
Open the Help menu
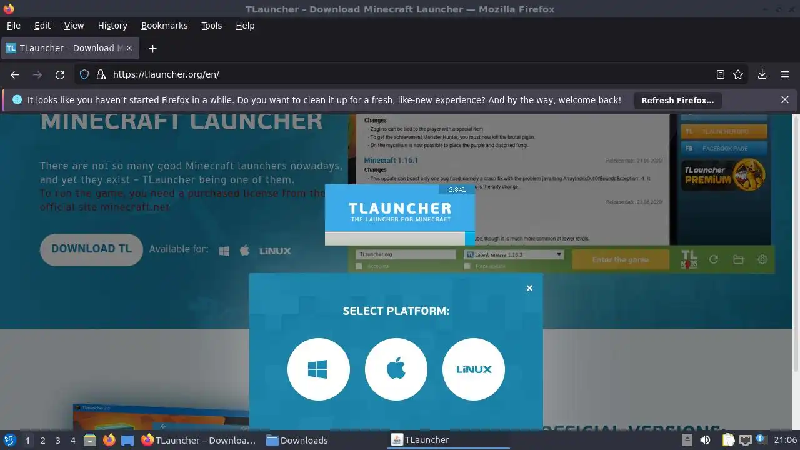(245, 26)
